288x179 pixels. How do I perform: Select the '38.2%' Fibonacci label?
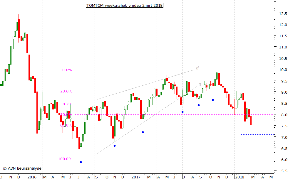coord(66,104)
